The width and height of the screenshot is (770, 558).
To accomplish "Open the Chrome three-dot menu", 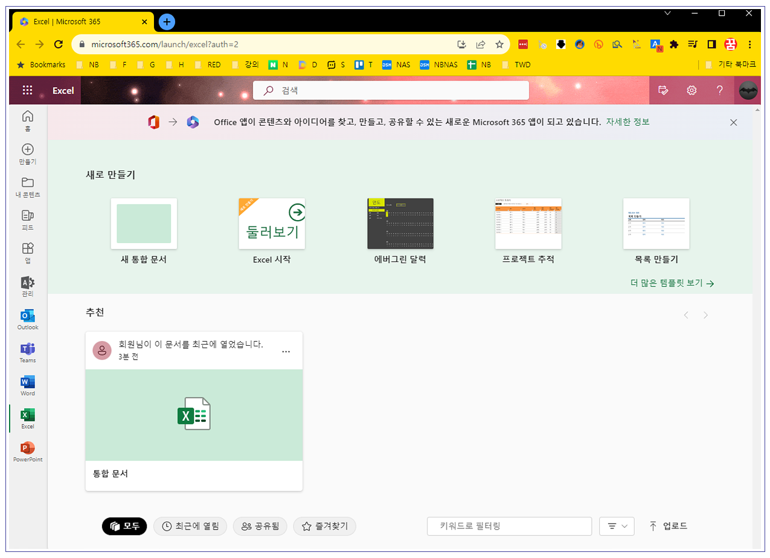I will point(750,44).
